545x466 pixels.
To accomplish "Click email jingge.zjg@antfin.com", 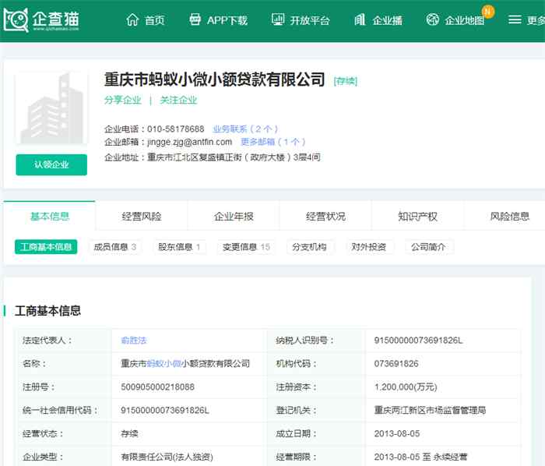I will tap(189, 142).
